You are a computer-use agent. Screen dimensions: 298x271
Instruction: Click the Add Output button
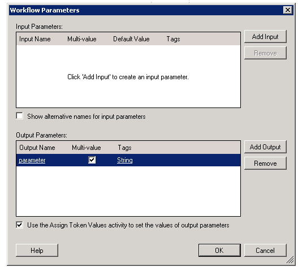point(265,147)
